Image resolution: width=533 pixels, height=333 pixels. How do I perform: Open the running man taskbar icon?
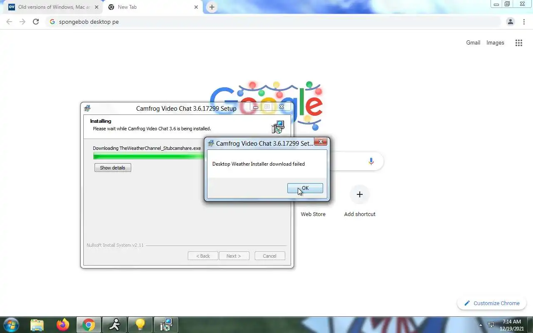[x=114, y=325]
